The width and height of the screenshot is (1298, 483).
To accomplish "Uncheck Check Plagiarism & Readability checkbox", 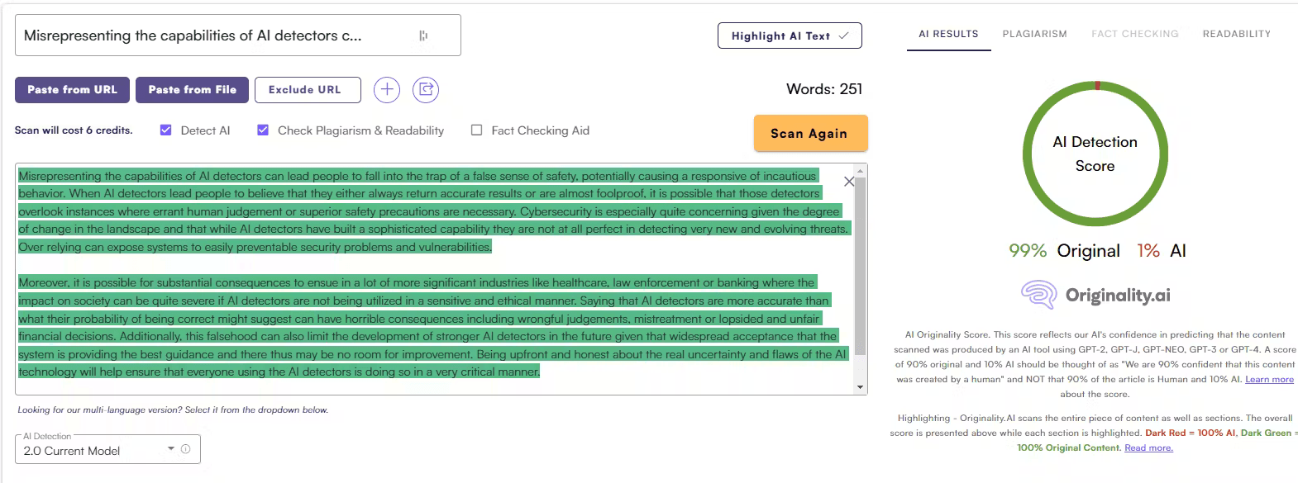I will tap(263, 130).
